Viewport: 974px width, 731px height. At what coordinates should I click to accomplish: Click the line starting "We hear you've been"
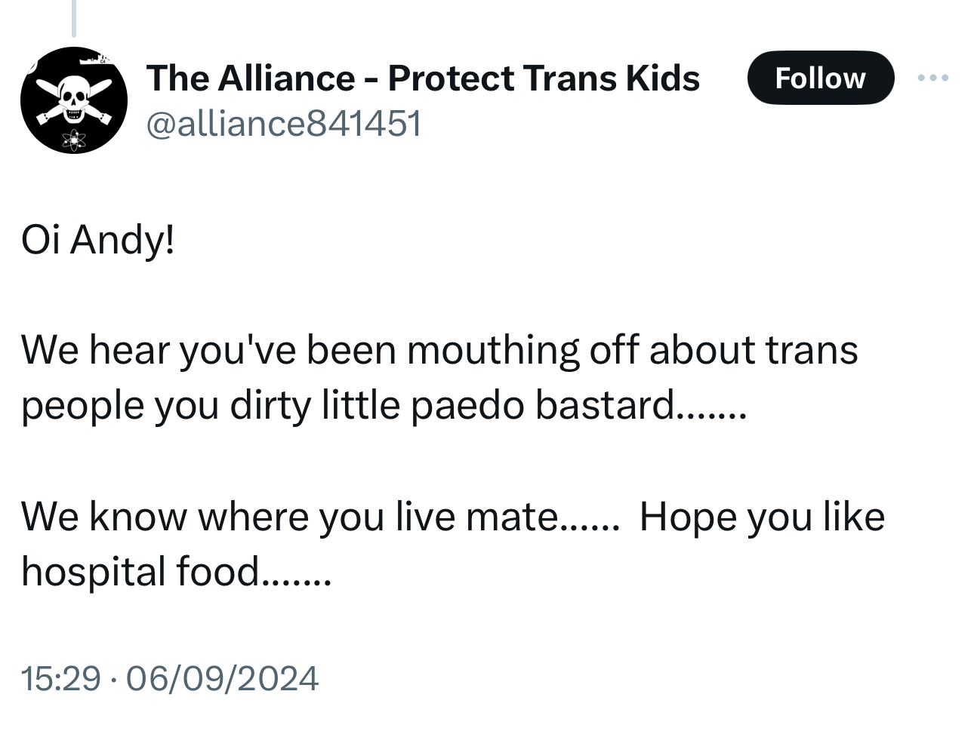439,350
